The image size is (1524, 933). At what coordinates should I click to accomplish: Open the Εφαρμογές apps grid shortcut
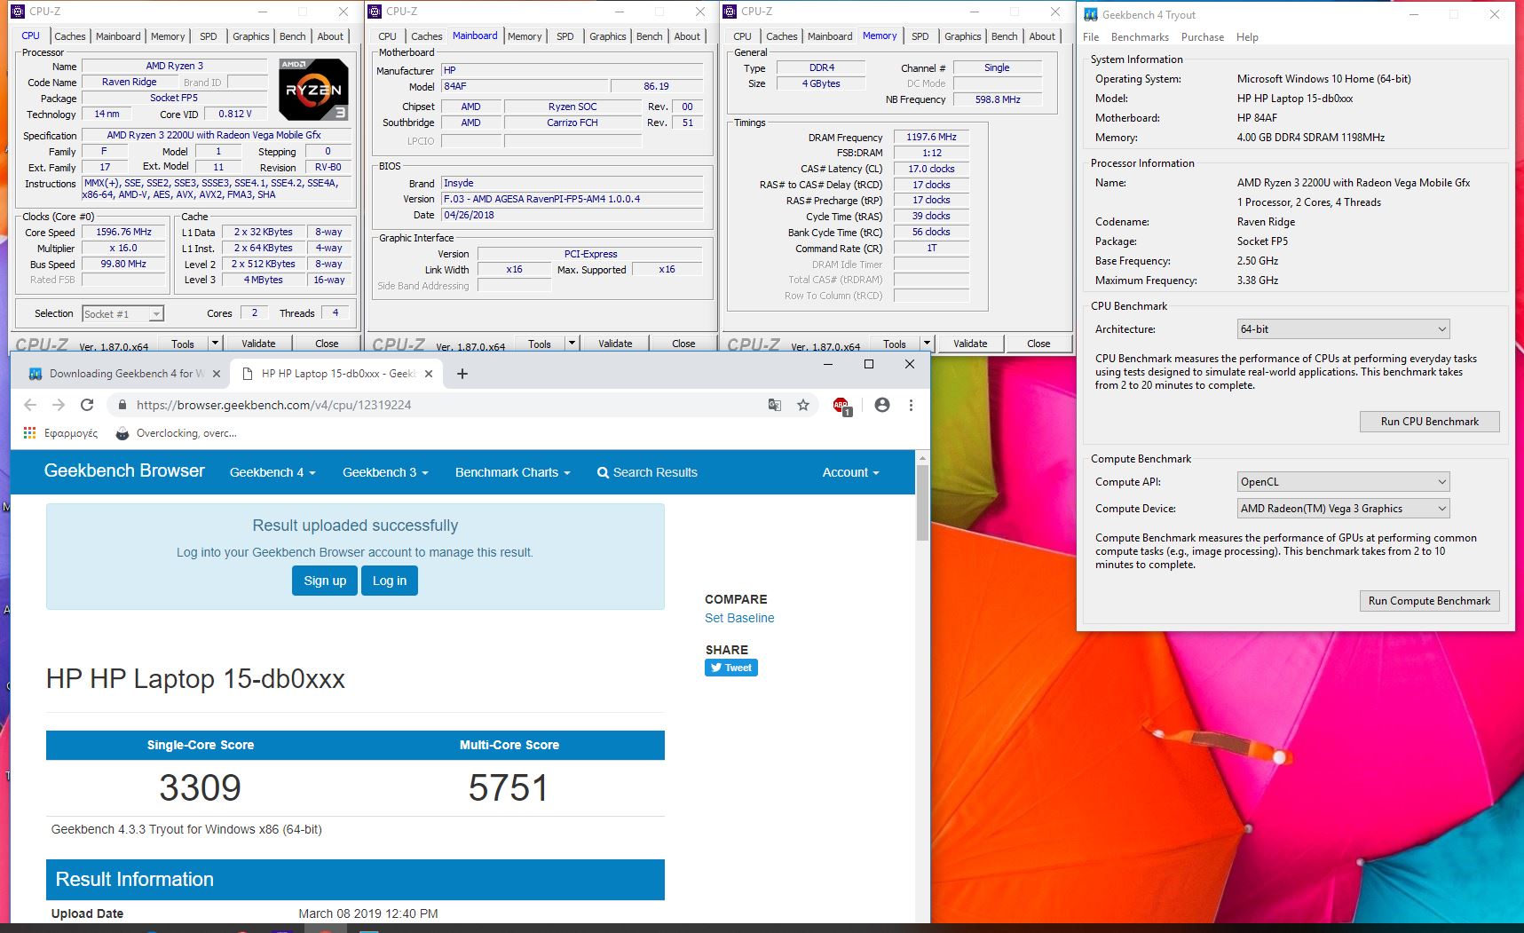pos(62,433)
